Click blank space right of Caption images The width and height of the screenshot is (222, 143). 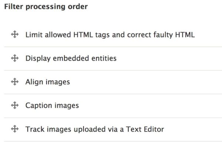[x=150, y=106]
